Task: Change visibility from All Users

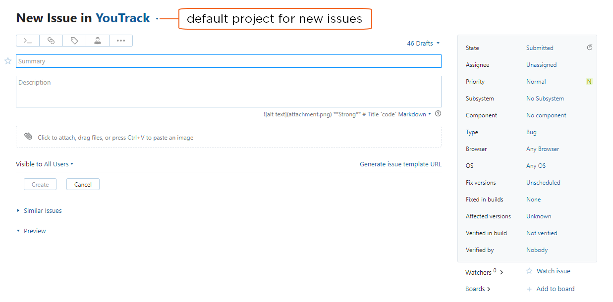Action: (x=58, y=164)
